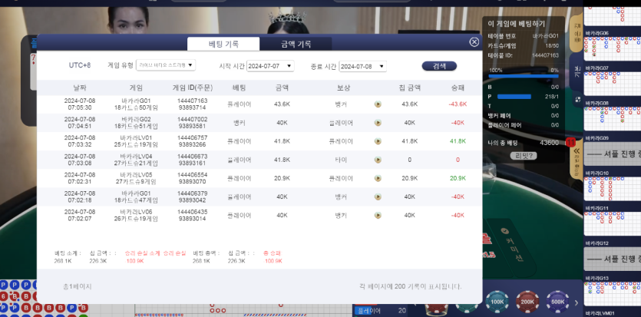Open the 시작 시간 date dropdown

pyautogui.click(x=270, y=66)
